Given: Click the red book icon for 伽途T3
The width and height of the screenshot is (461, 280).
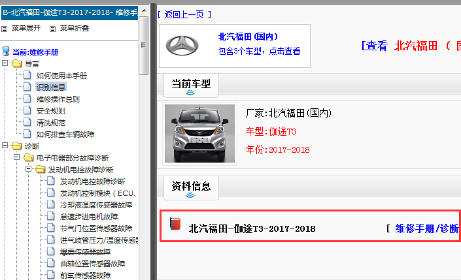Looking at the screenshot, I should [x=175, y=224].
